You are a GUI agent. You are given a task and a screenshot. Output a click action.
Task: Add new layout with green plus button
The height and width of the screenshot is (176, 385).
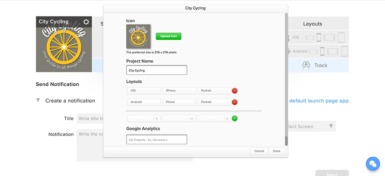coord(234,119)
